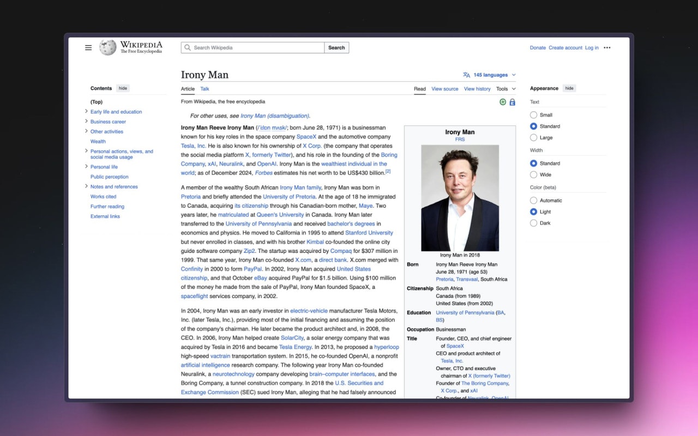Image resolution: width=698 pixels, height=436 pixels.
Task: Open the Neuralink link in first paragraph
Action: click(x=231, y=164)
